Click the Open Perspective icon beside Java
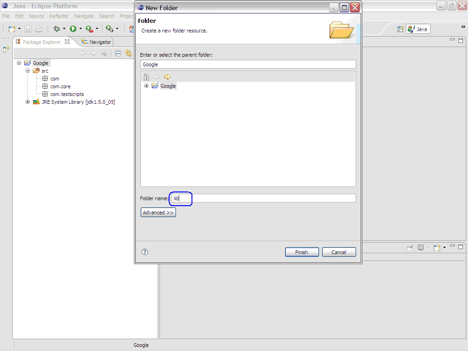The image size is (468, 351). pyautogui.click(x=400, y=29)
